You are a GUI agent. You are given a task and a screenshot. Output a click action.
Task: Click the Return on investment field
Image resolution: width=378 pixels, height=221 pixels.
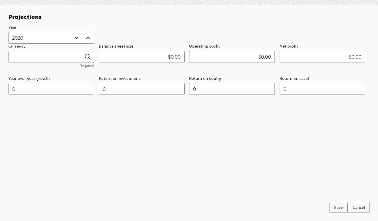pos(142,89)
